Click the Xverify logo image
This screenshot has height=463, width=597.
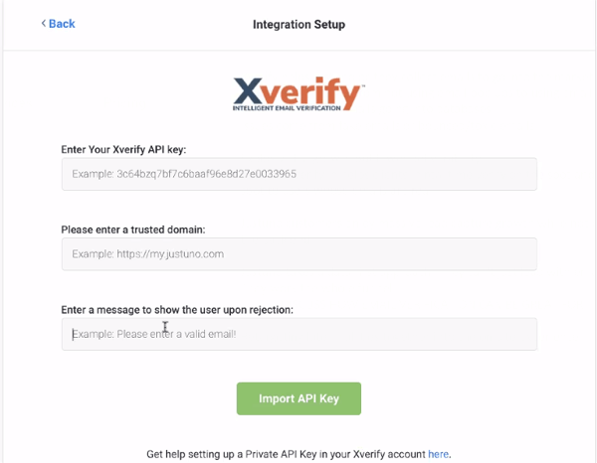[298, 95]
